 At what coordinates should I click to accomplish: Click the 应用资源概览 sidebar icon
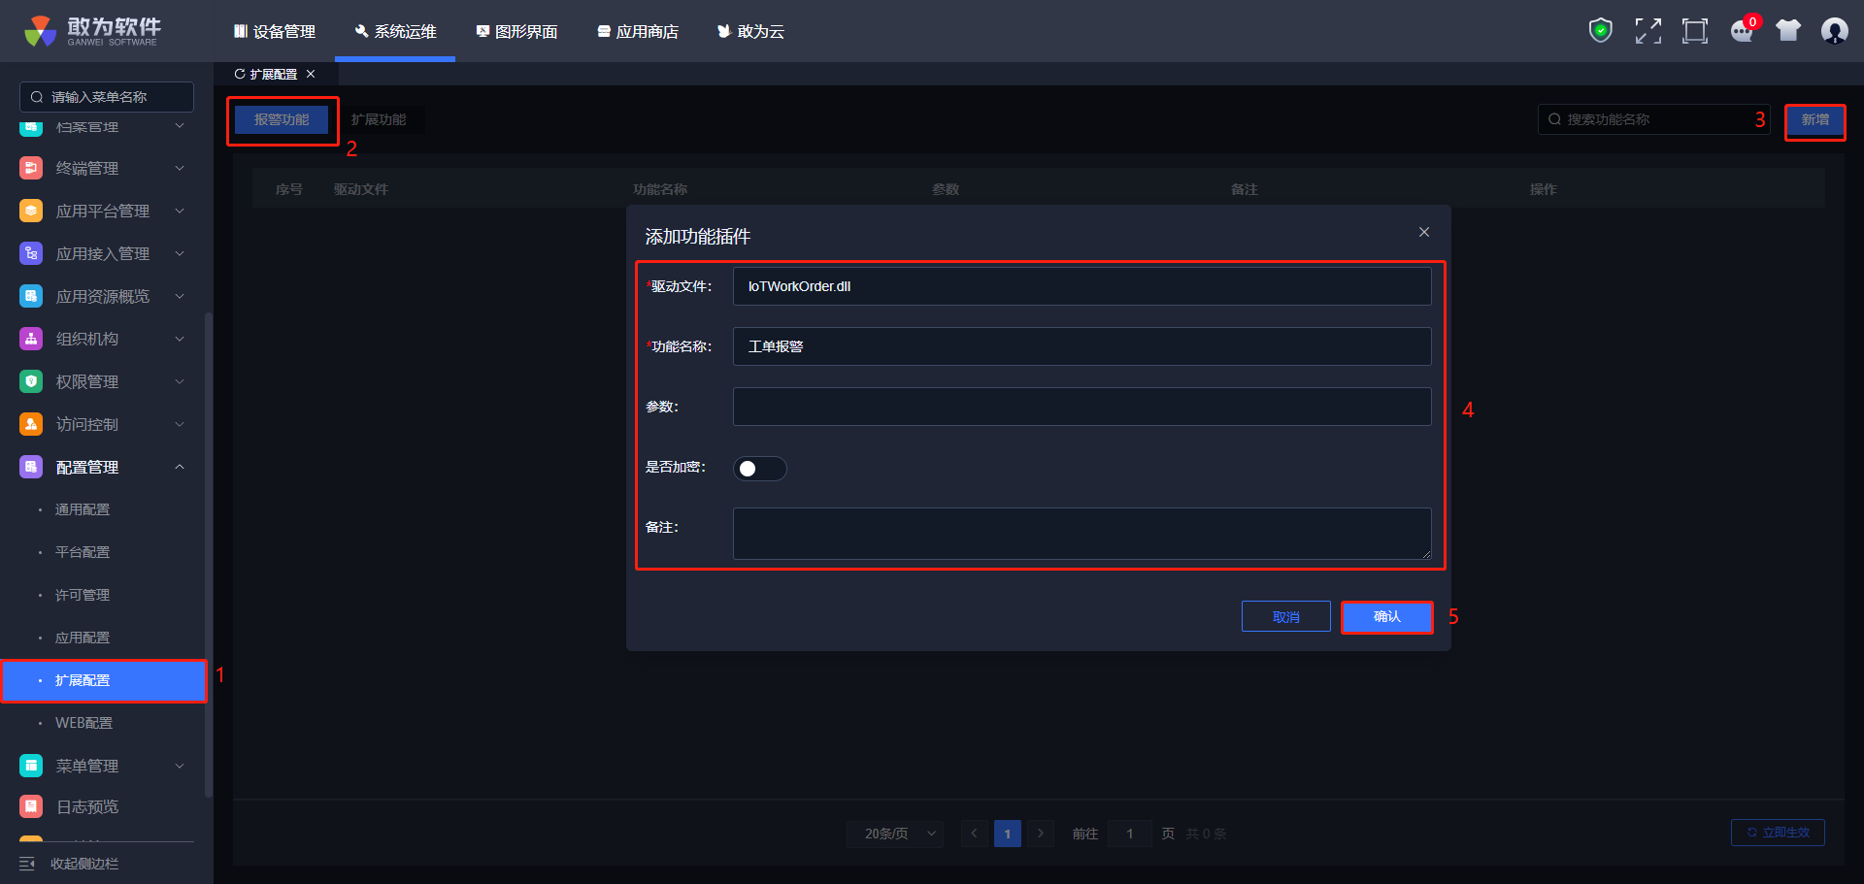click(31, 296)
